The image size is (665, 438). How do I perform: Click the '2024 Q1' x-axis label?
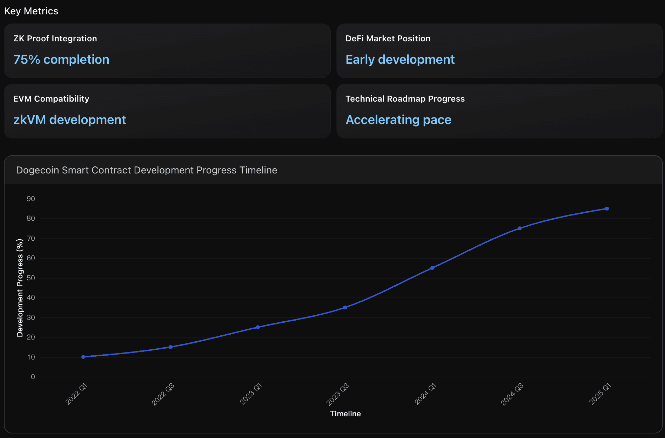pyautogui.click(x=425, y=394)
